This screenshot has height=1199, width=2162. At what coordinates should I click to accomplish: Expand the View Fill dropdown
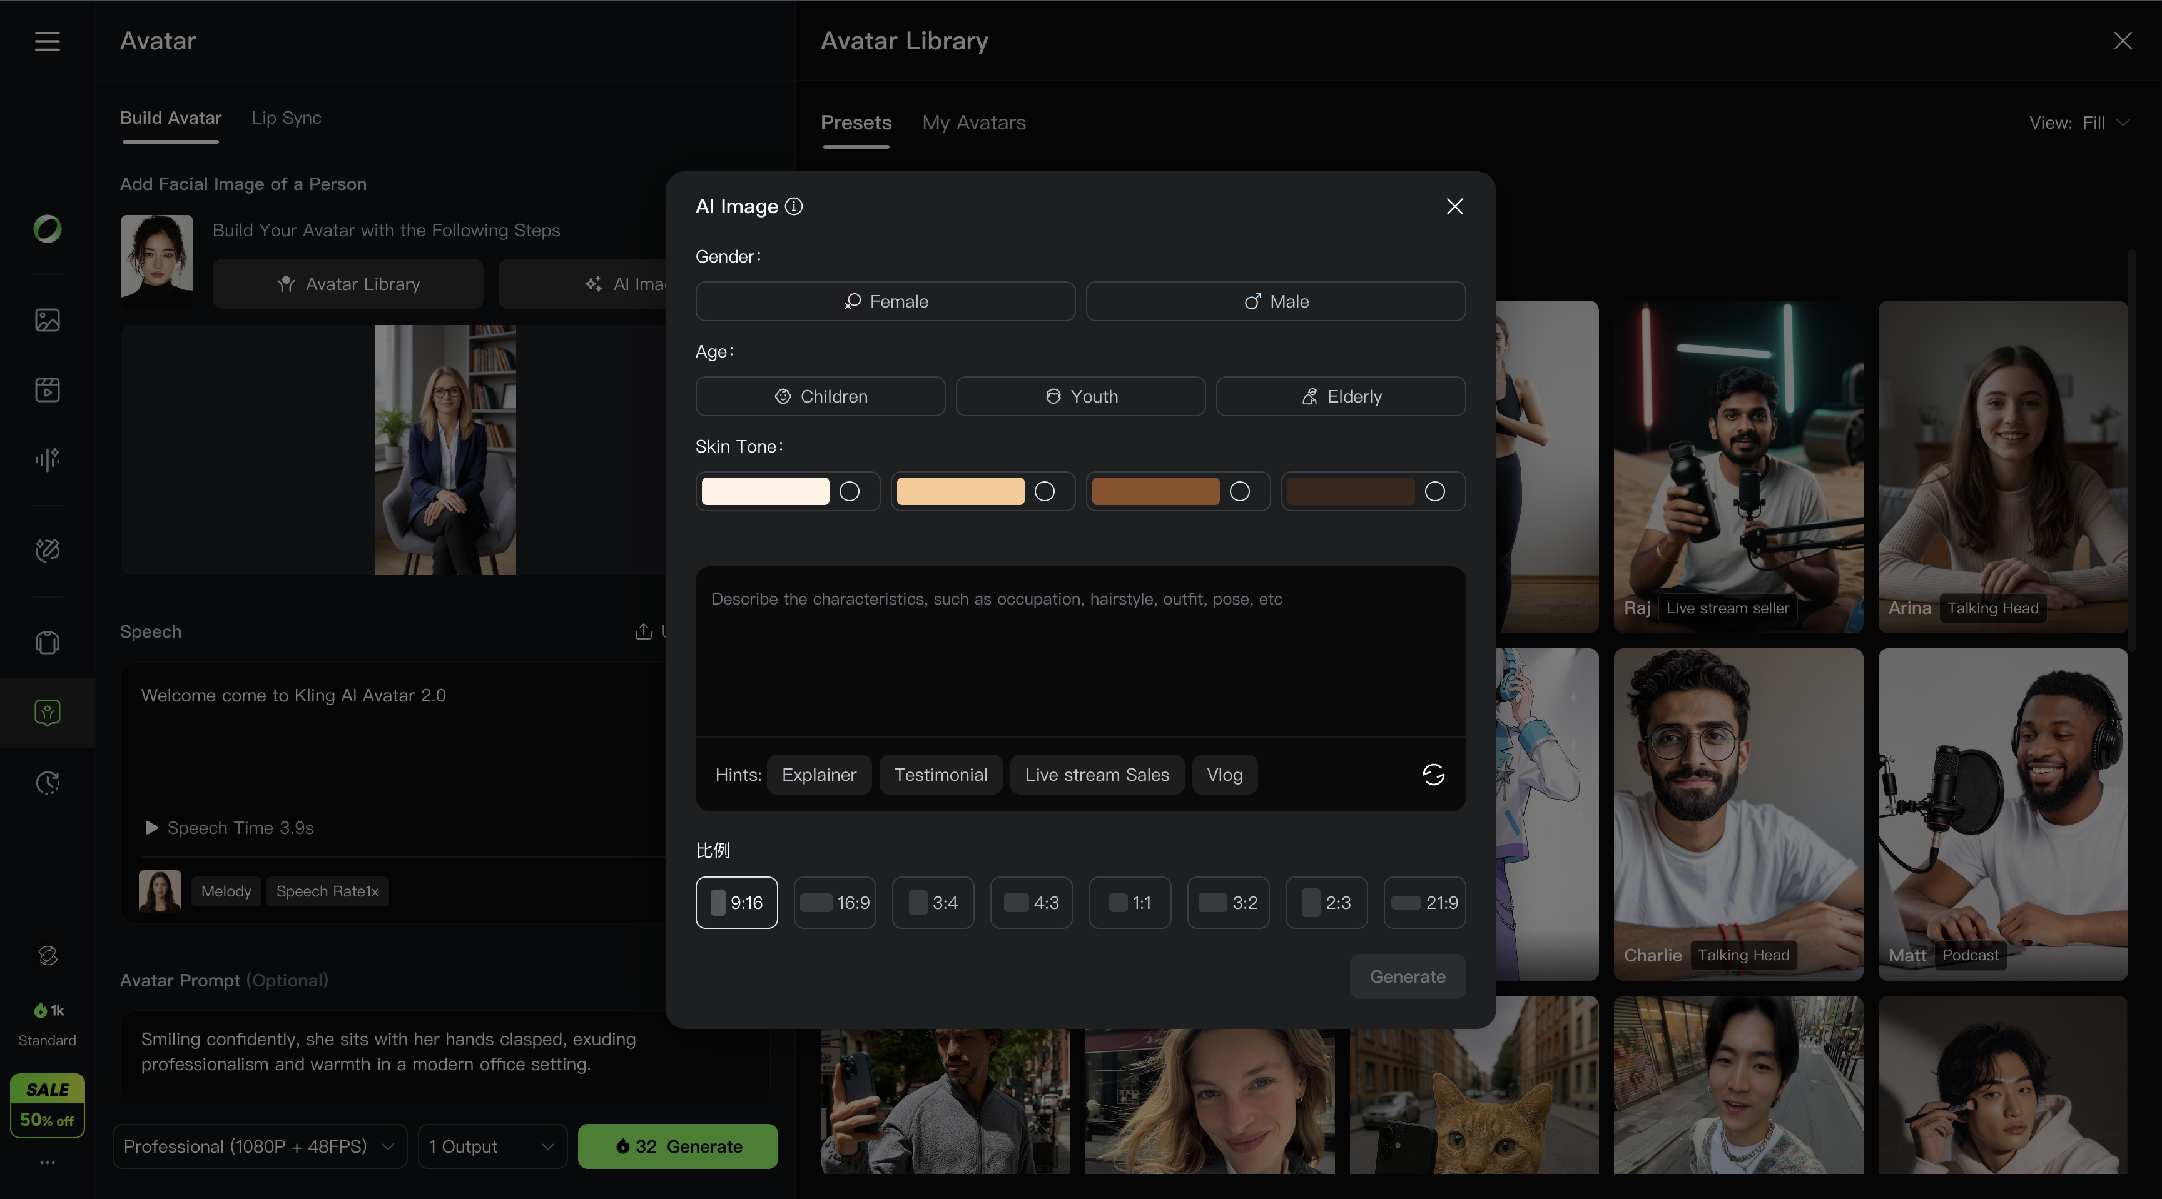coord(2079,123)
